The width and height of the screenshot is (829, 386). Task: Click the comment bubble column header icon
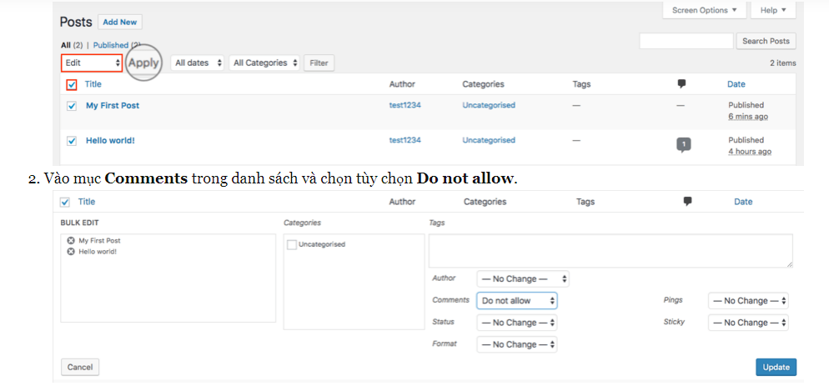point(681,84)
